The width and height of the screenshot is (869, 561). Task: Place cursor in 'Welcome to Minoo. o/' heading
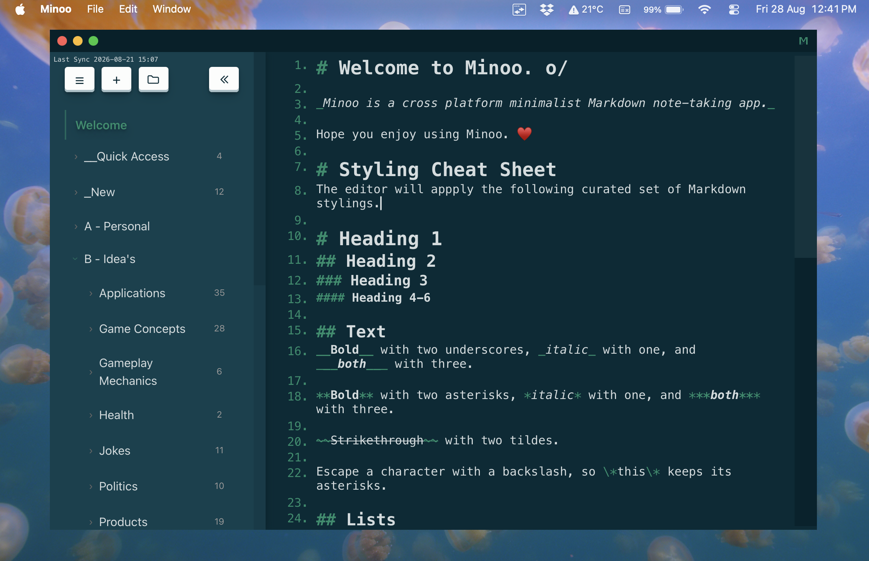pos(453,68)
